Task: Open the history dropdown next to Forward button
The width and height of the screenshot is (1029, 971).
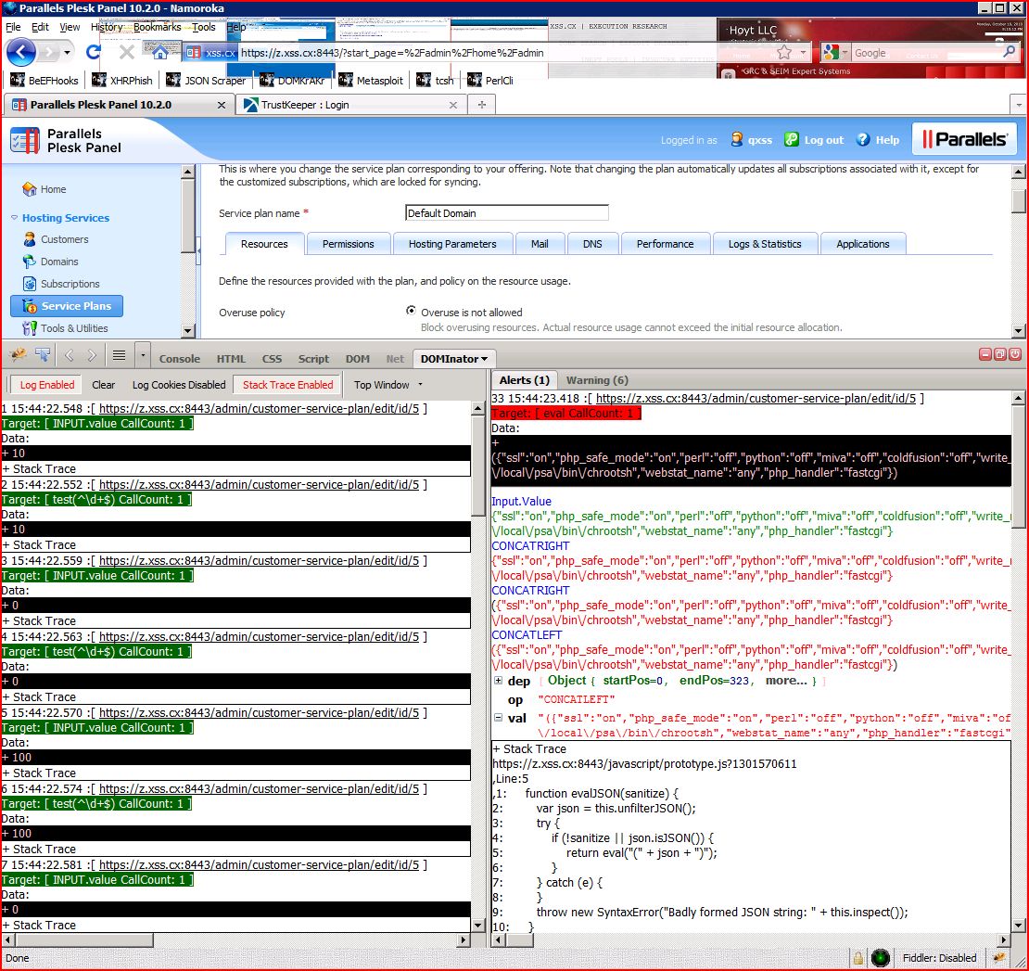Action: coord(67,53)
